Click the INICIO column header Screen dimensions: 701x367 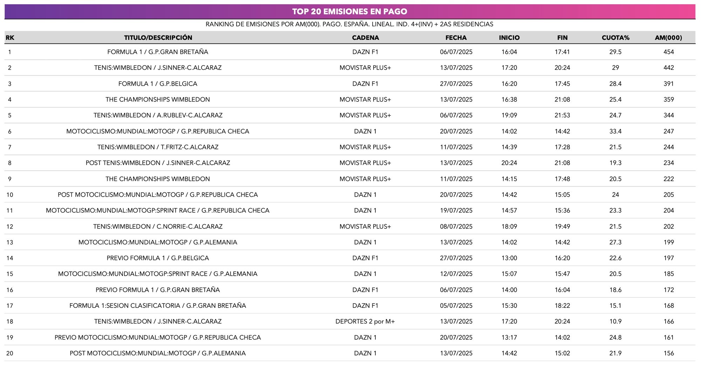tap(509, 38)
